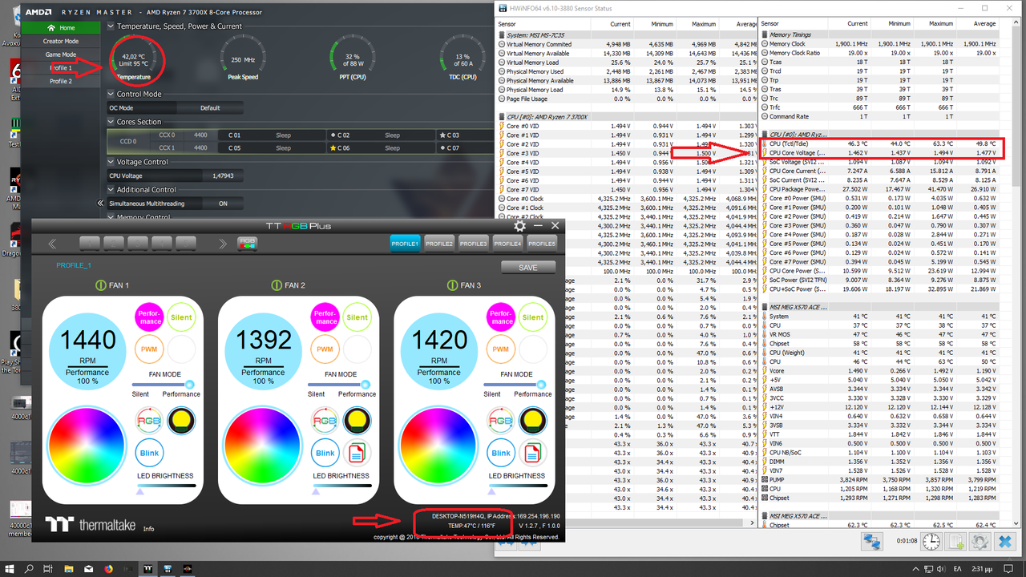The height and width of the screenshot is (577, 1026).
Task: Select yellow LED light mode for Fan 3
Action: pyautogui.click(x=533, y=421)
